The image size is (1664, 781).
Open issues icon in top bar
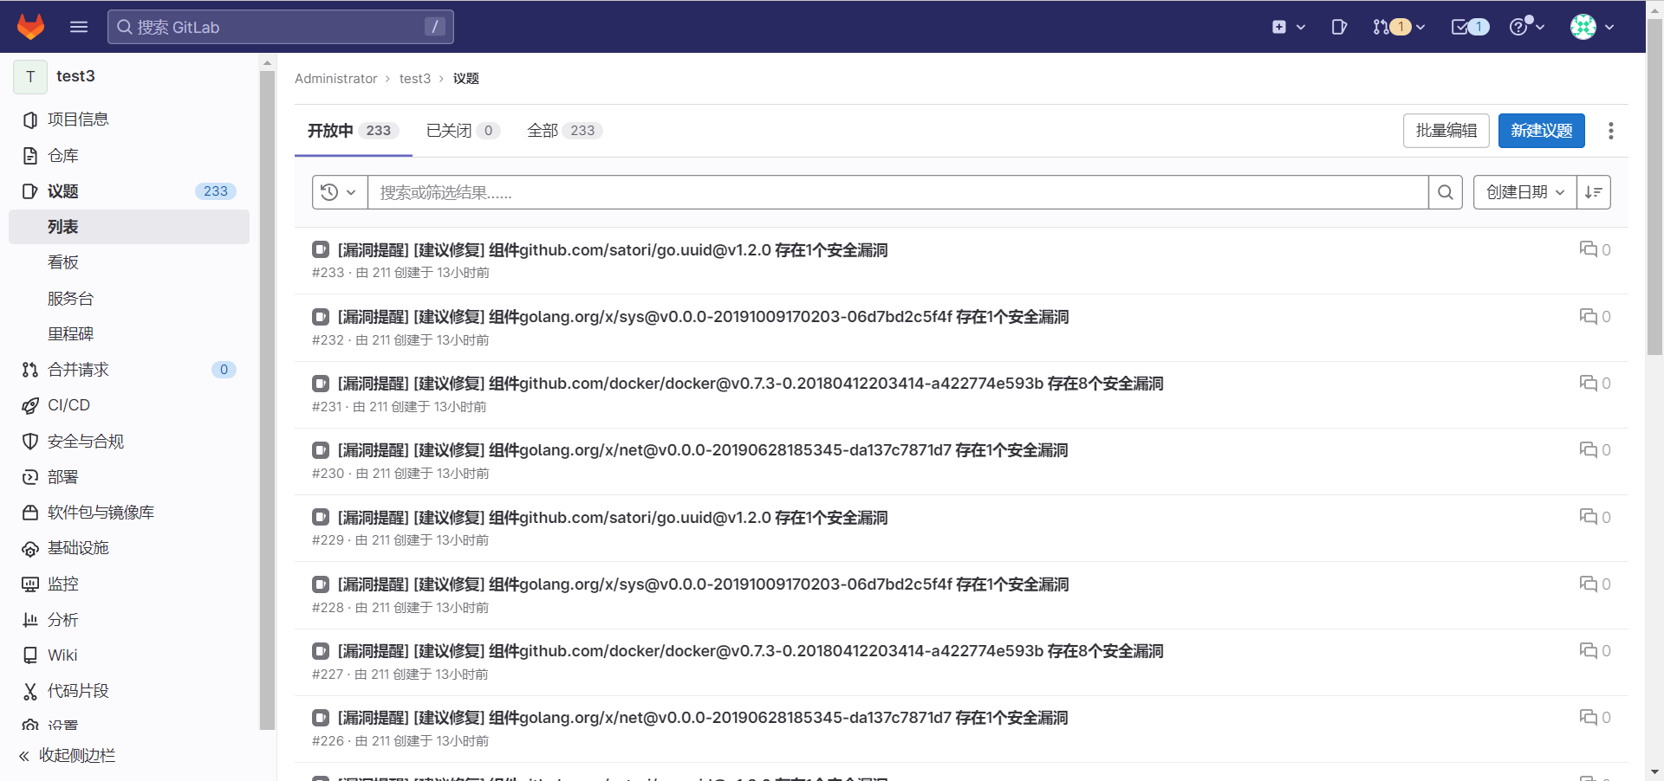tap(1339, 27)
